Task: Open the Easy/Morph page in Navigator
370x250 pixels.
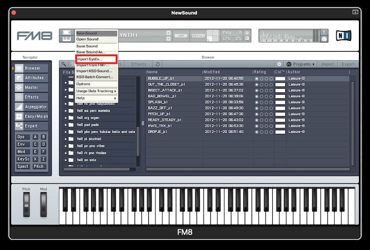Action: tap(31, 116)
